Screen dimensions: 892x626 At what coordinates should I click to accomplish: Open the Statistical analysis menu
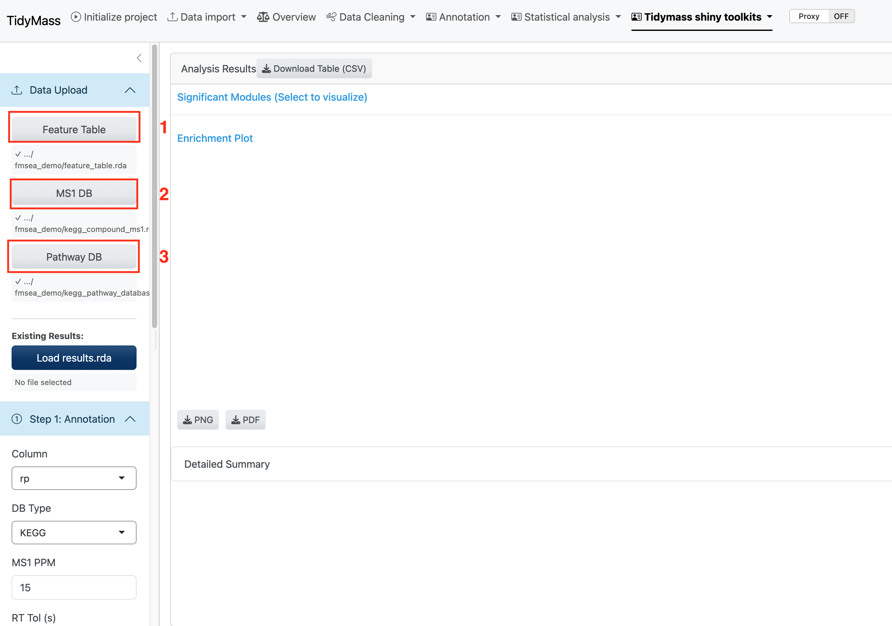[566, 17]
